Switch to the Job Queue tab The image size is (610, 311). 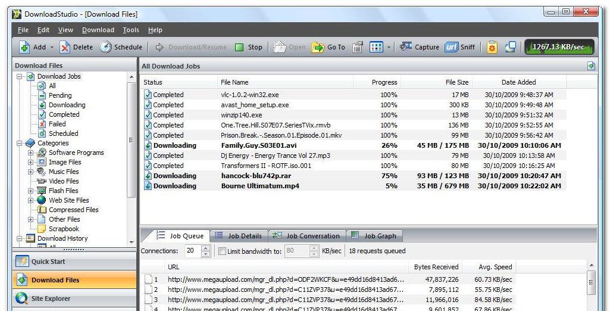[180, 236]
